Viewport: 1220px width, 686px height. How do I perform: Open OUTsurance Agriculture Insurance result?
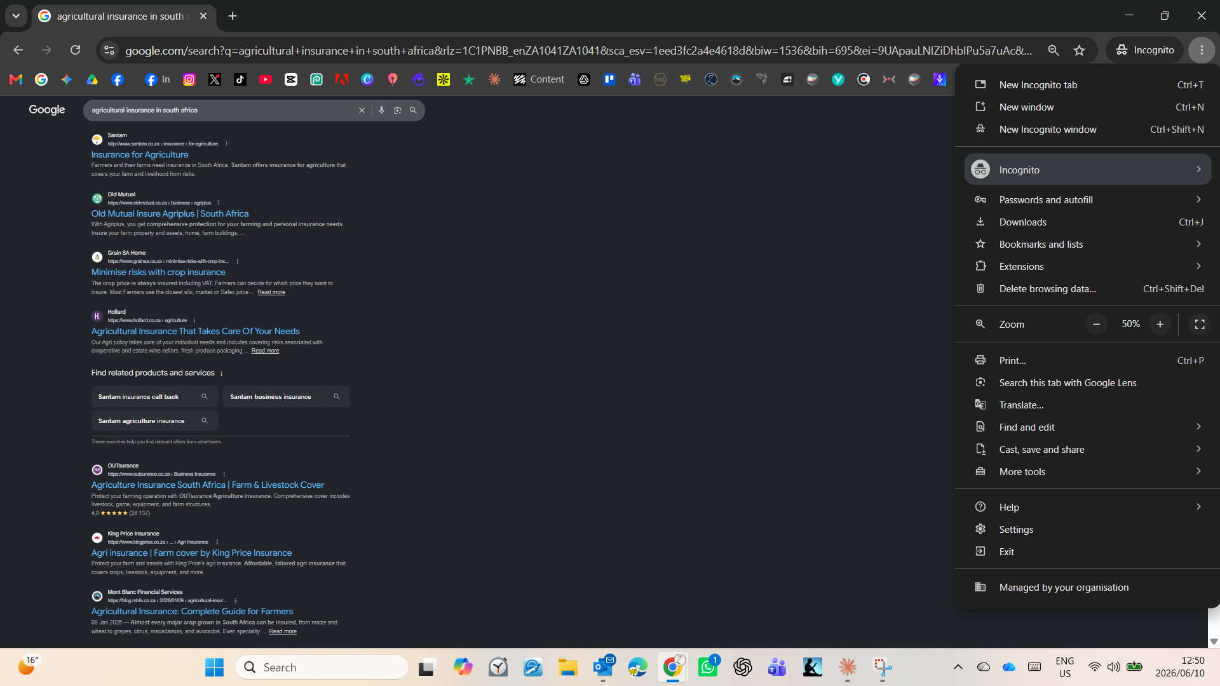tap(207, 485)
